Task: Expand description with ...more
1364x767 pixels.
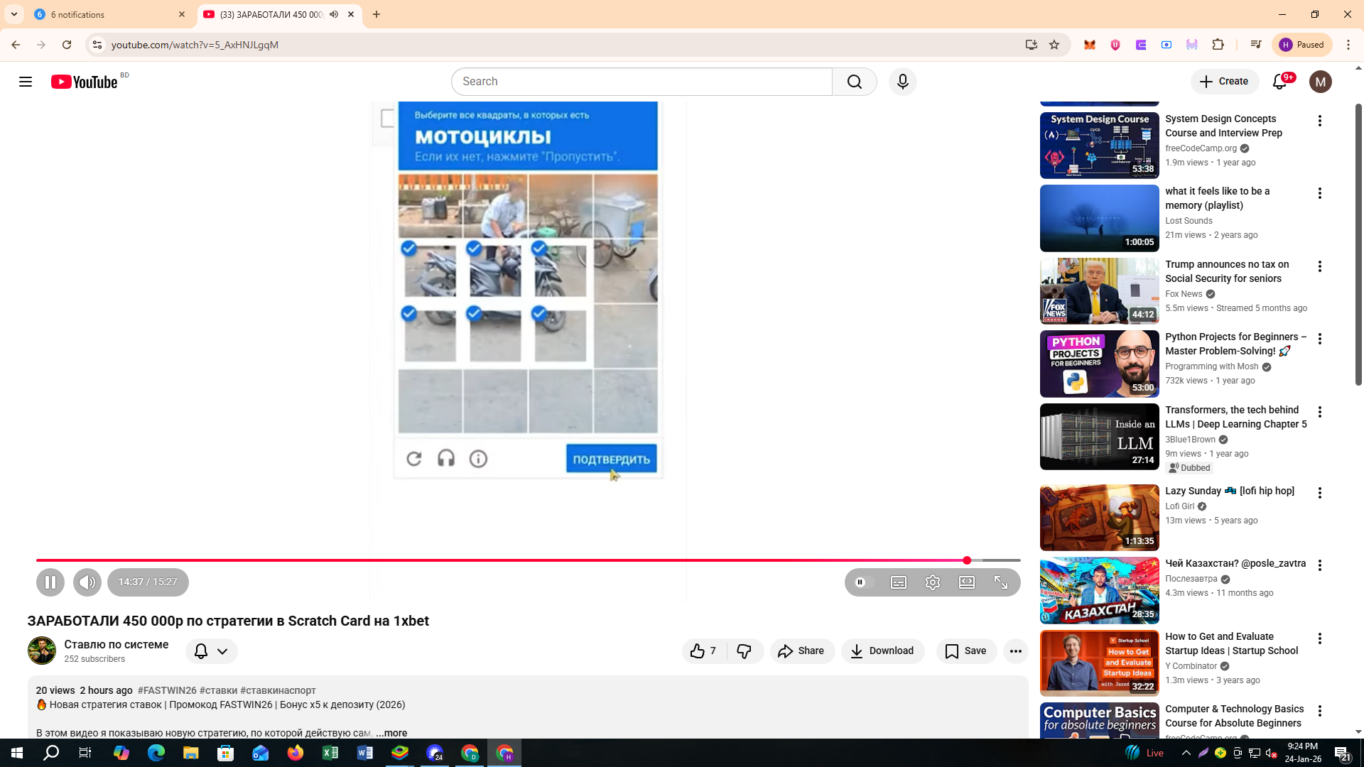Action: 391,733
